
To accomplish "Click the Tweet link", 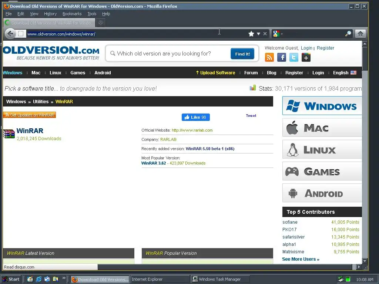I will tap(251, 115).
